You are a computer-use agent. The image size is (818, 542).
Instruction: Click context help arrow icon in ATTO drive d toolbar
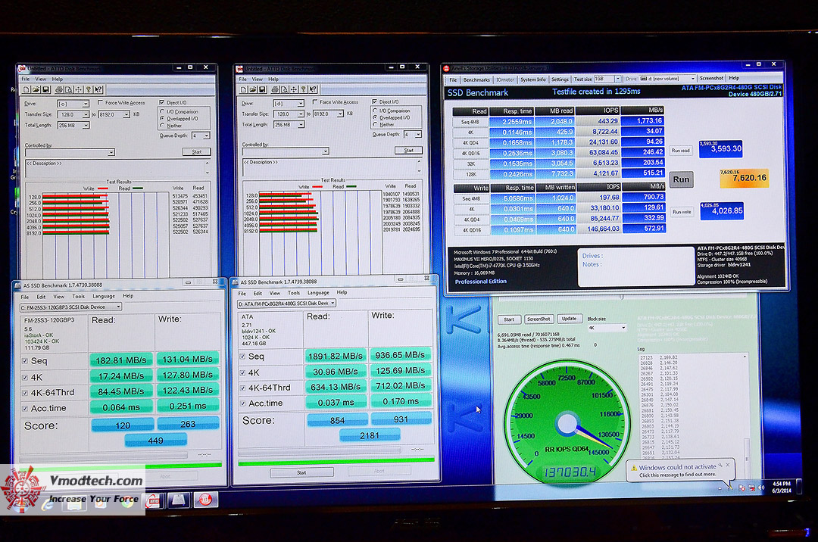click(313, 89)
